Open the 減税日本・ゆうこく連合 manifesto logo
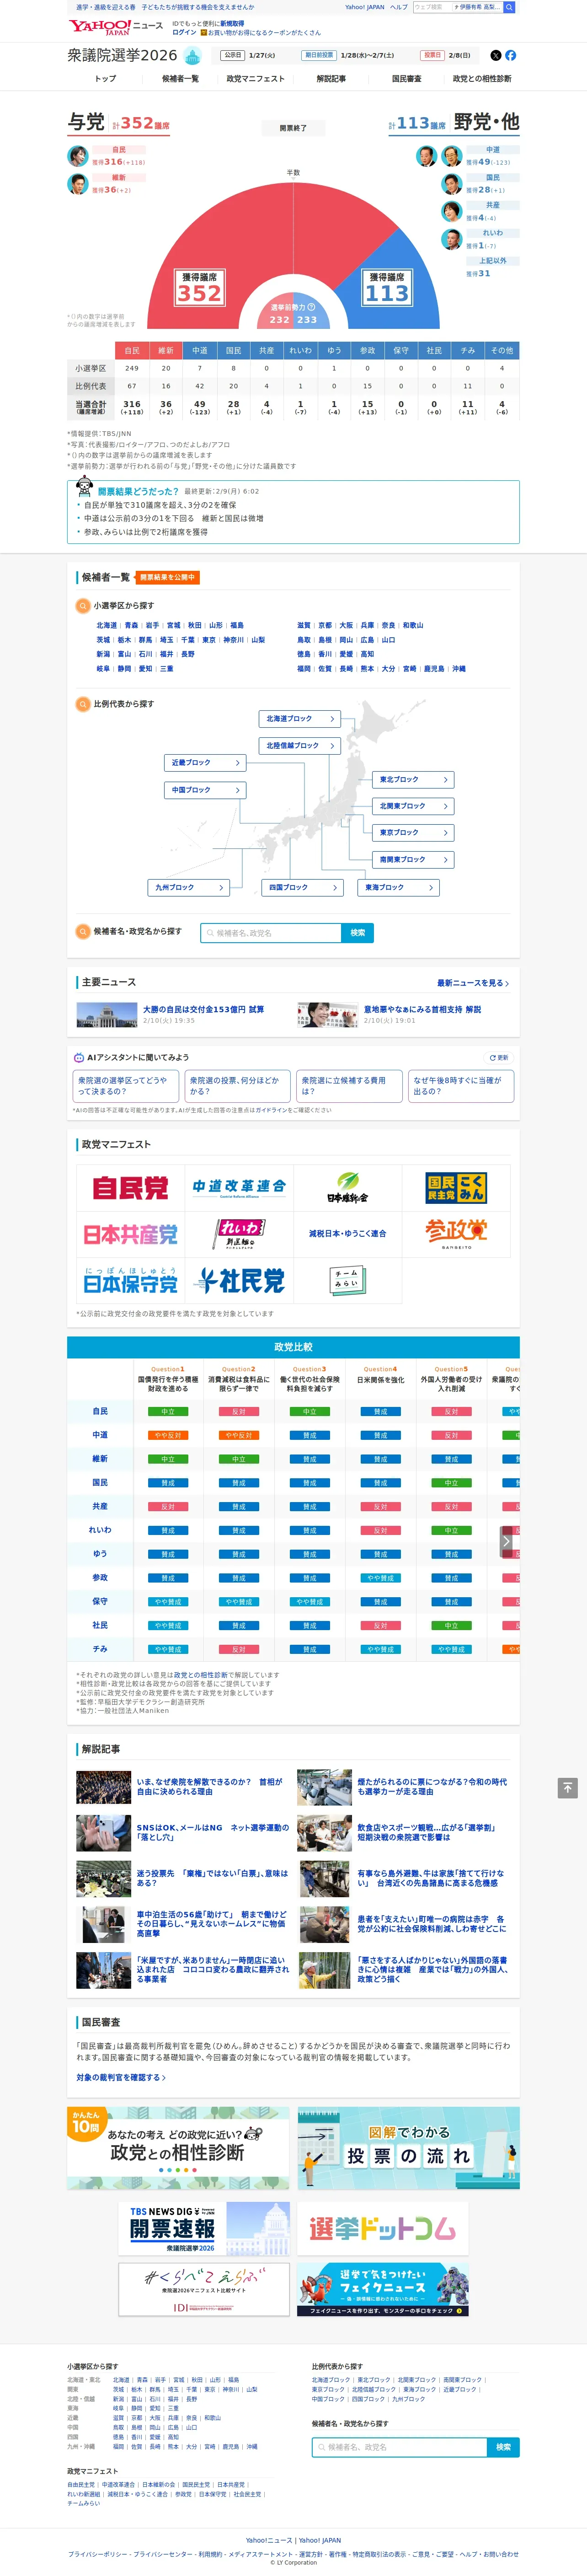This screenshot has width=587, height=2576. click(347, 1234)
